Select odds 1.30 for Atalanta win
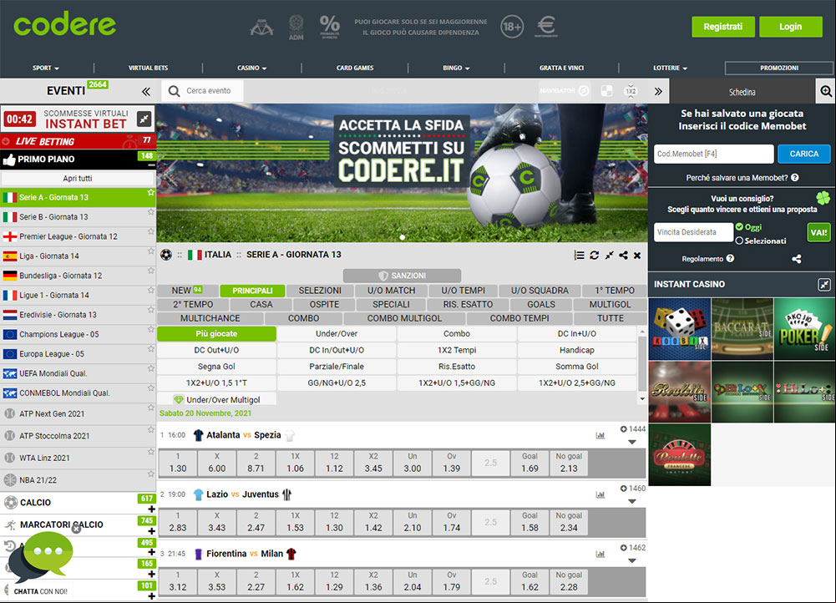Screen dimensions: 836x603 click(178, 462)
